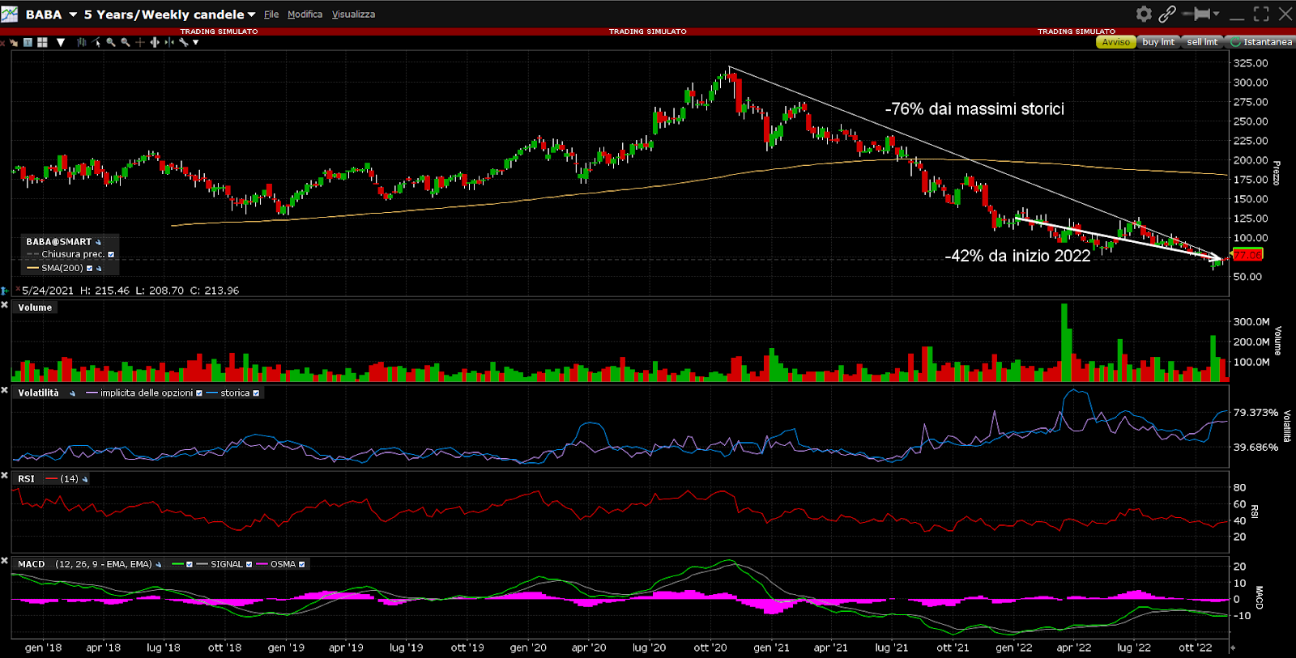Viewport: 1296px width, 658px height.
Task: Open the multi-chart grid layout icon
Action: (42, 42)
